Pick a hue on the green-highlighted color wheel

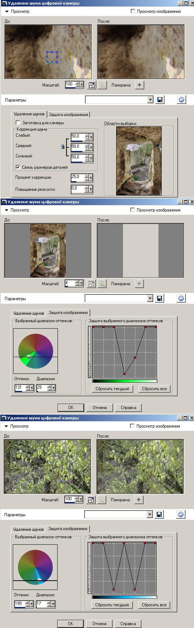36,351
